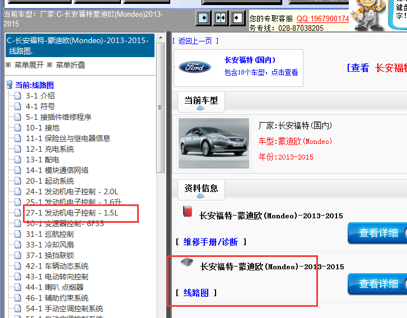Image resolution: width=407 pixels, height=318 pixels.
Task: Go back via 返回上一页 link
Action: point(195,41)
